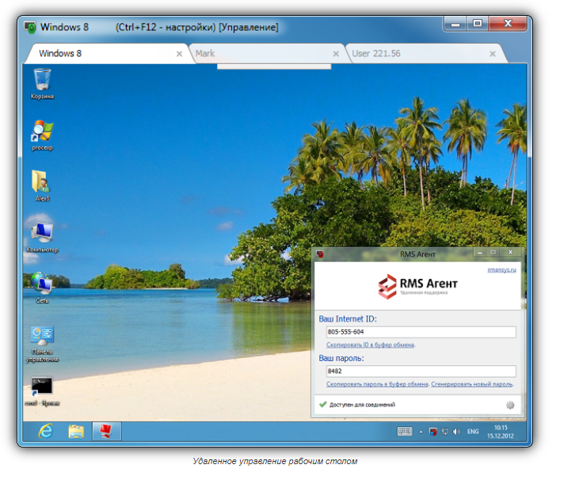Open the Сеть network desktop icon
The height and width of the screenshot is (480, 575).
[x=42, y=285]
